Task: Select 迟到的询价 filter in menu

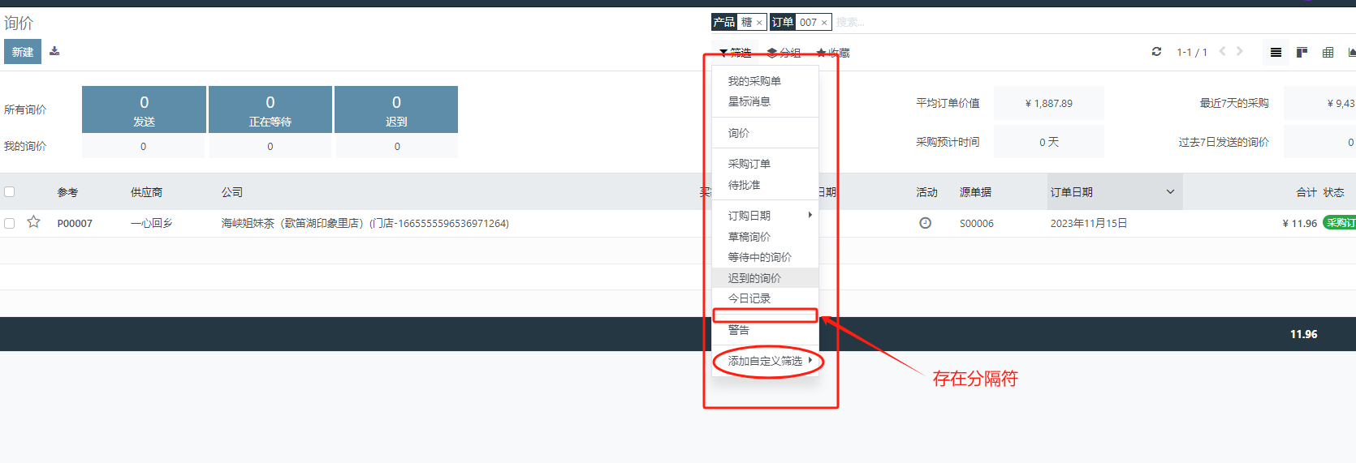Action: (x=754, y=278)
